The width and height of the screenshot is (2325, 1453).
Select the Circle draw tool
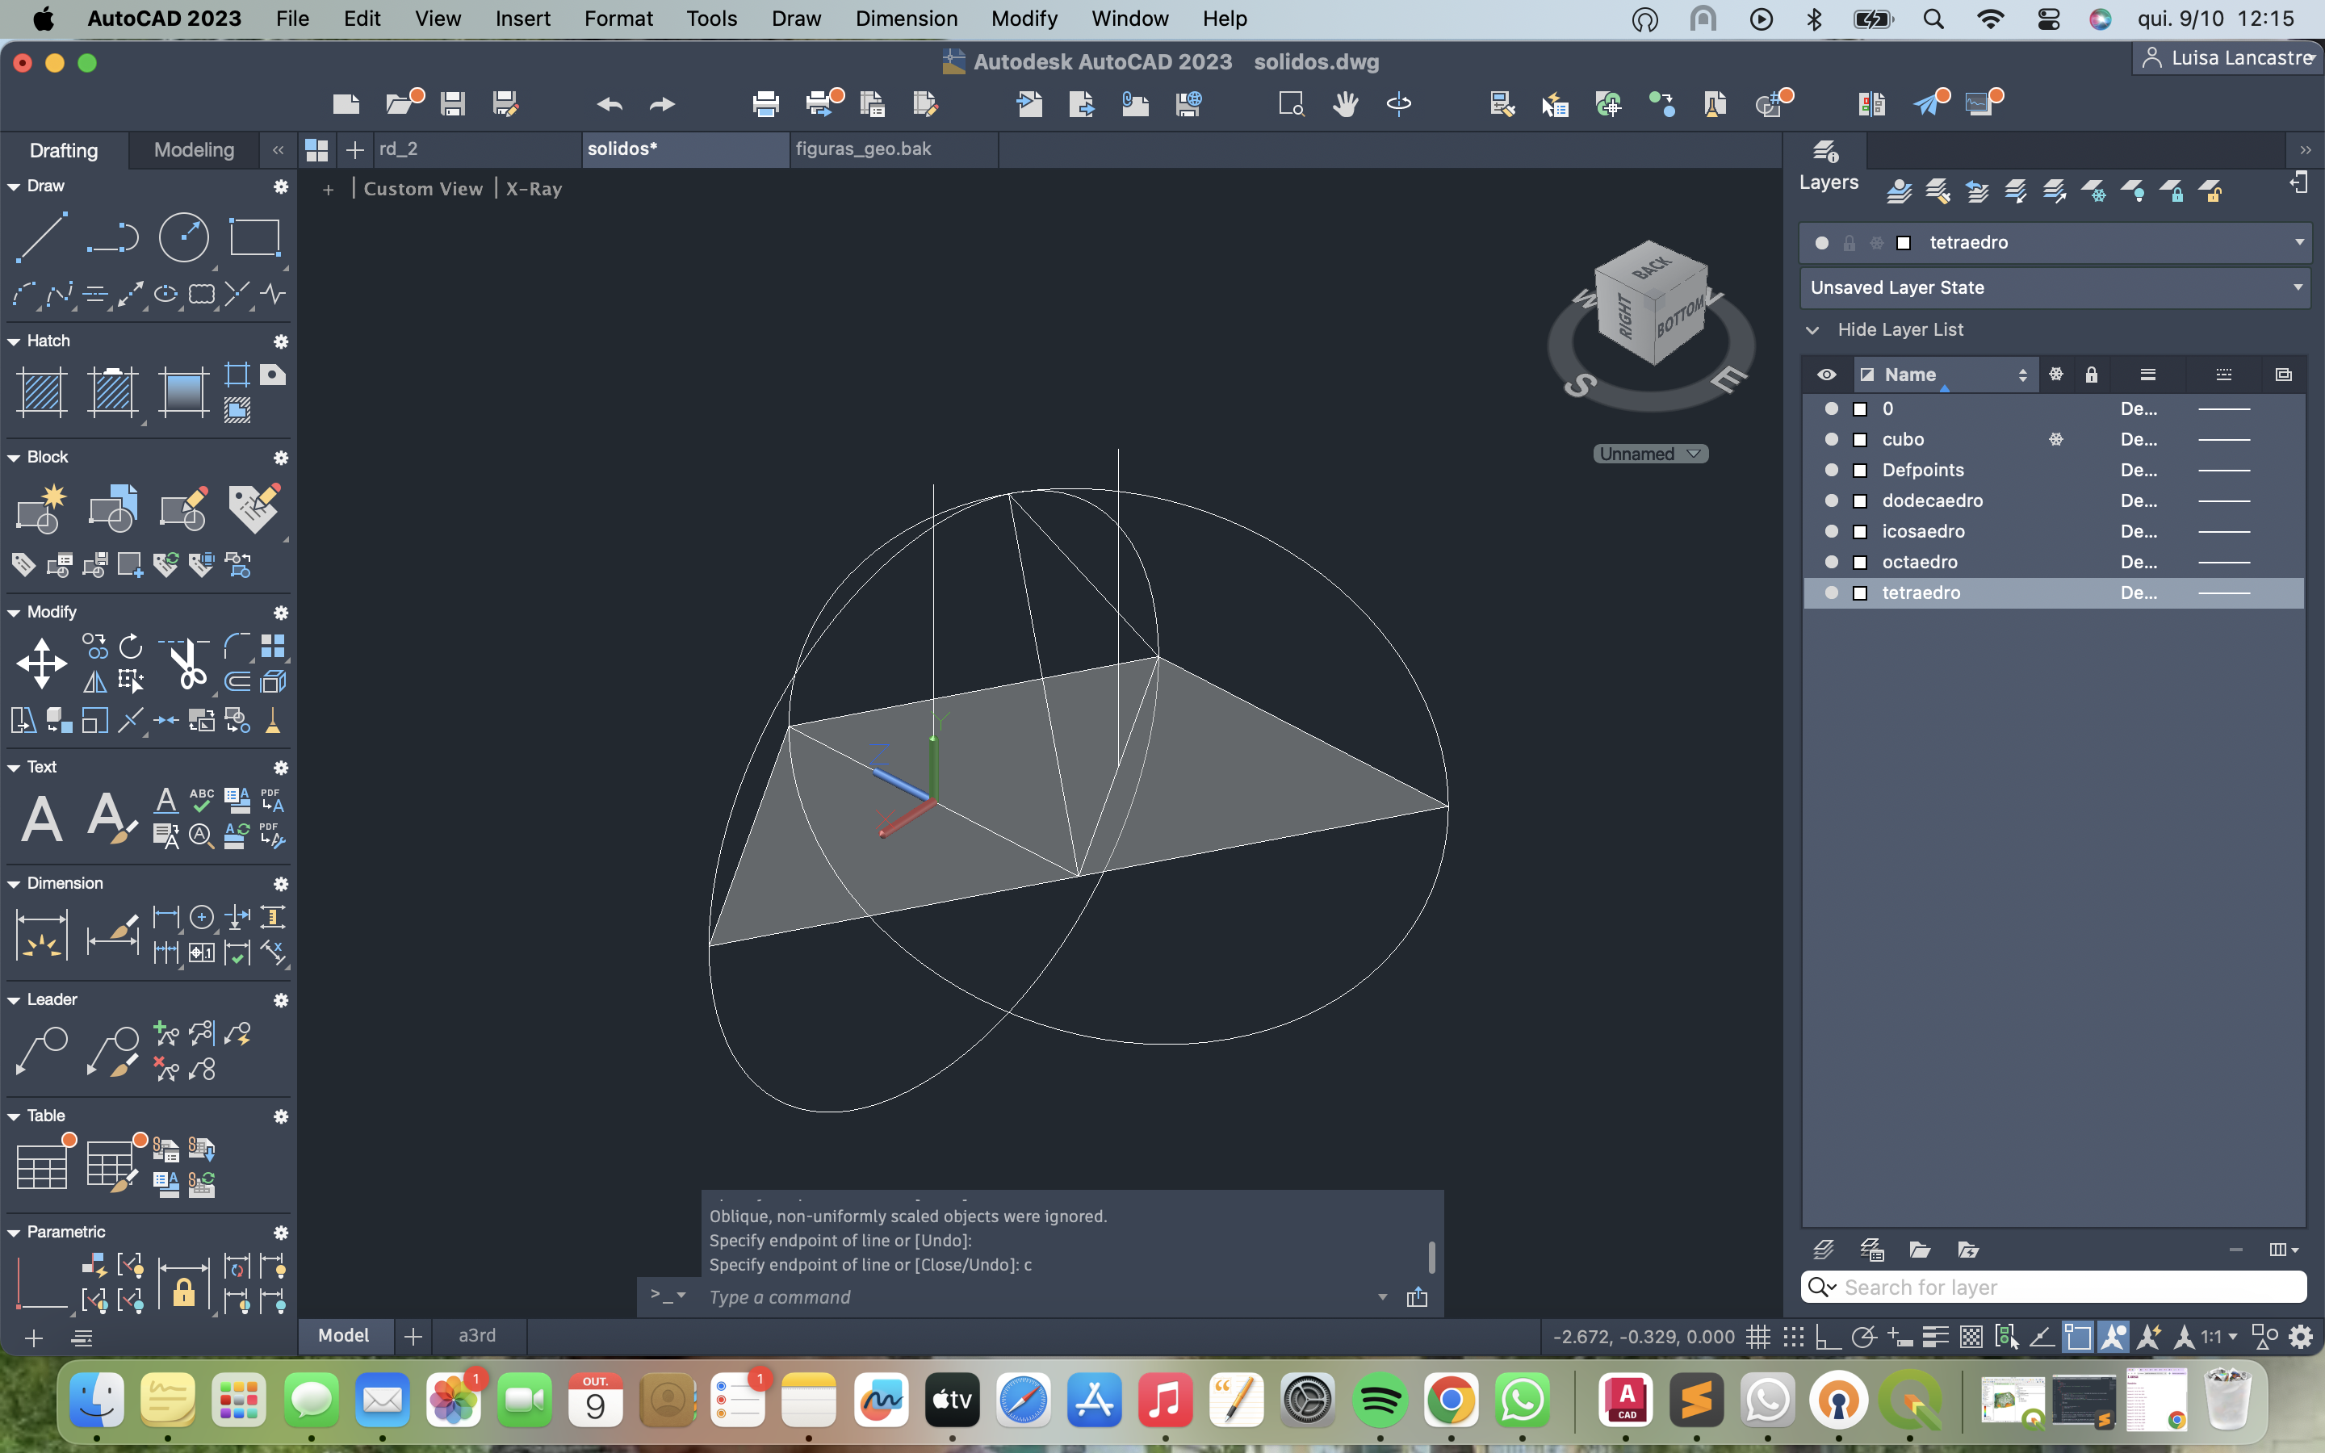(x=183, y=237)
